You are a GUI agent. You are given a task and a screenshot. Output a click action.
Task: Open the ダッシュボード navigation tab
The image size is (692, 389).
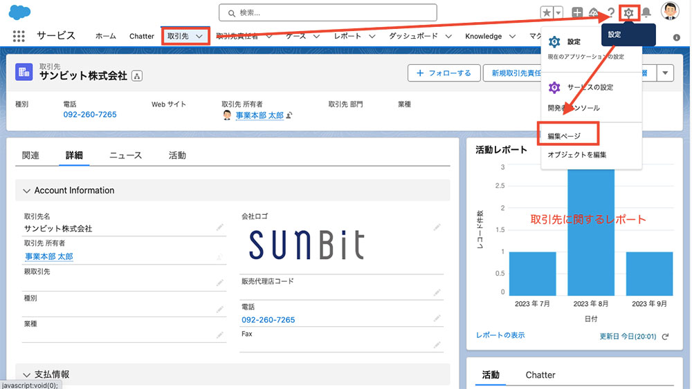click(413, 36)
